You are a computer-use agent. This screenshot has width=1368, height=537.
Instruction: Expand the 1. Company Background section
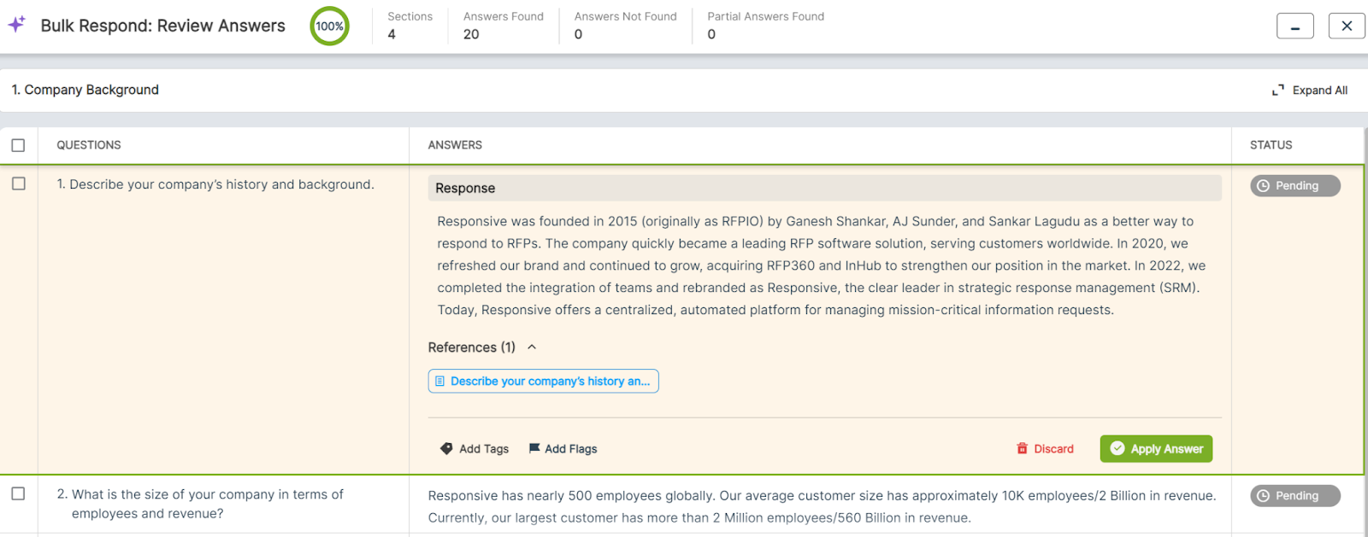[85, 90]
